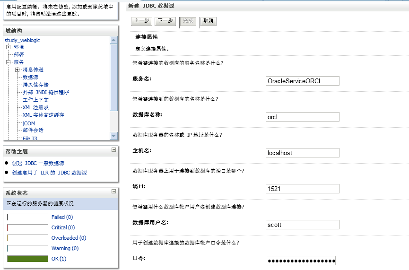Open the Overloaded (0) status link
This screenshot has height=270, width=409.
[69, 238]
